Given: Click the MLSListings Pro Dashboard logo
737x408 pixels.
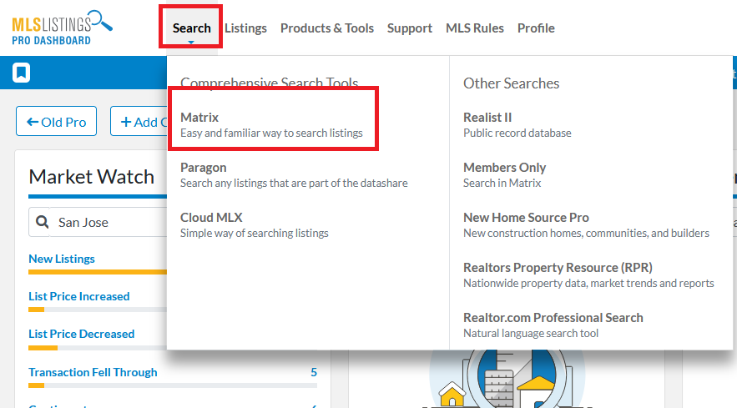Looking at the screenshot, I should [62, 28].
